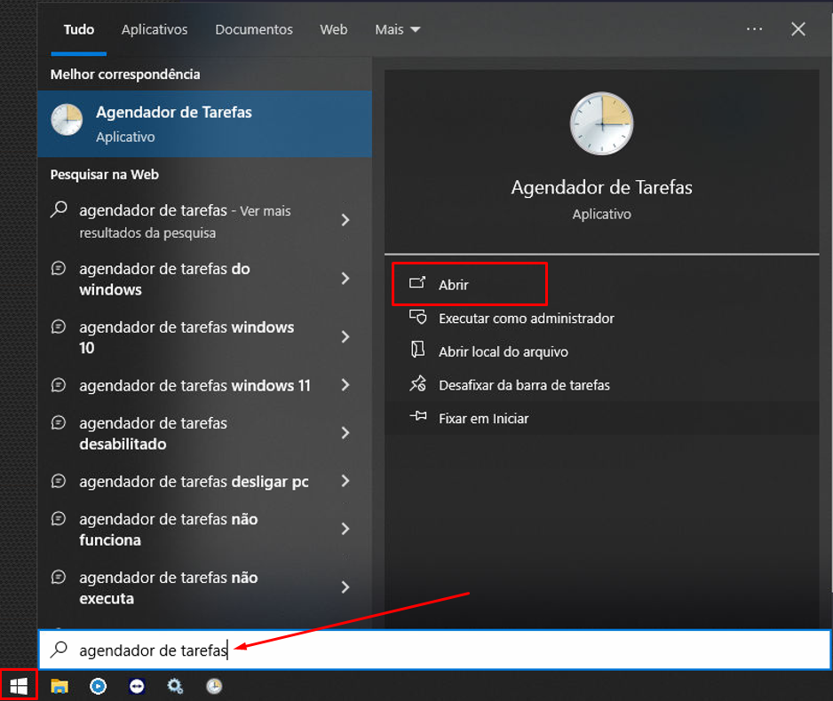Close the search panel with X
Screen dimensions: 833x701
click(798, 29)
